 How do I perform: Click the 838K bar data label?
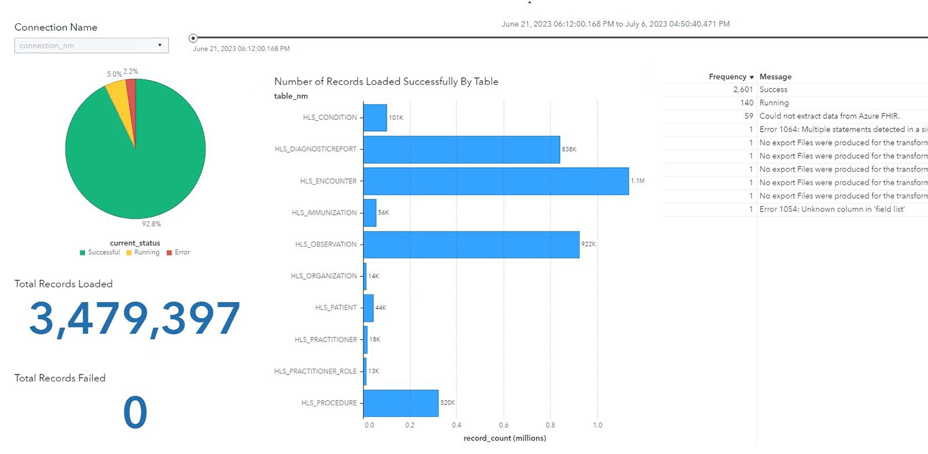click(x=569, y=149)
